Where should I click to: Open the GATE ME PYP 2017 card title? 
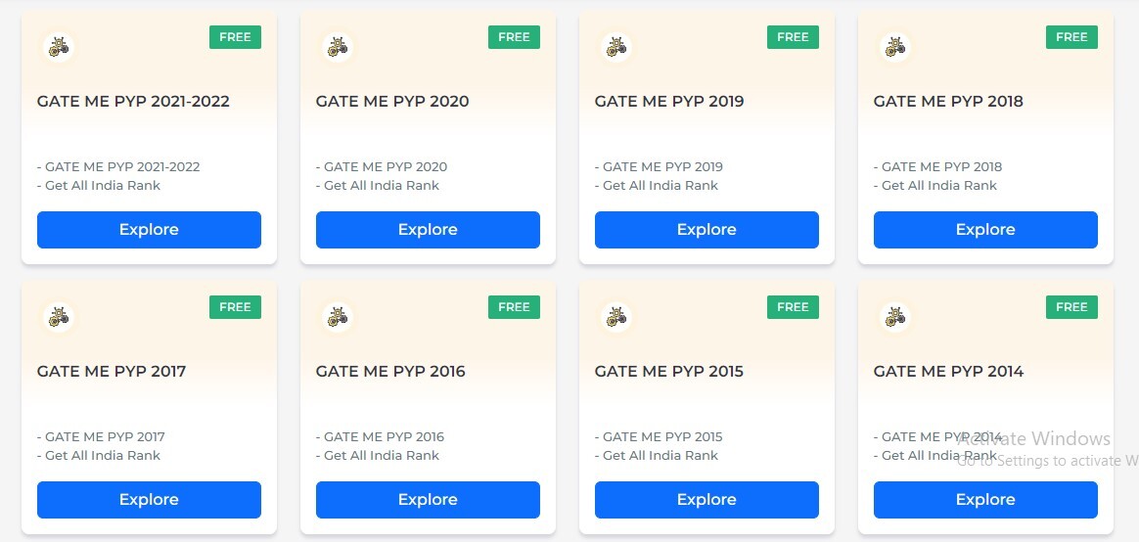[112, 371]
